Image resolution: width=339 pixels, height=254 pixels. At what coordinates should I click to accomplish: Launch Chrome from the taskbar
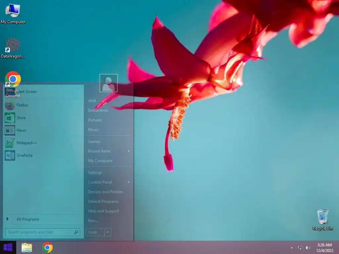(x=47, y=247)
